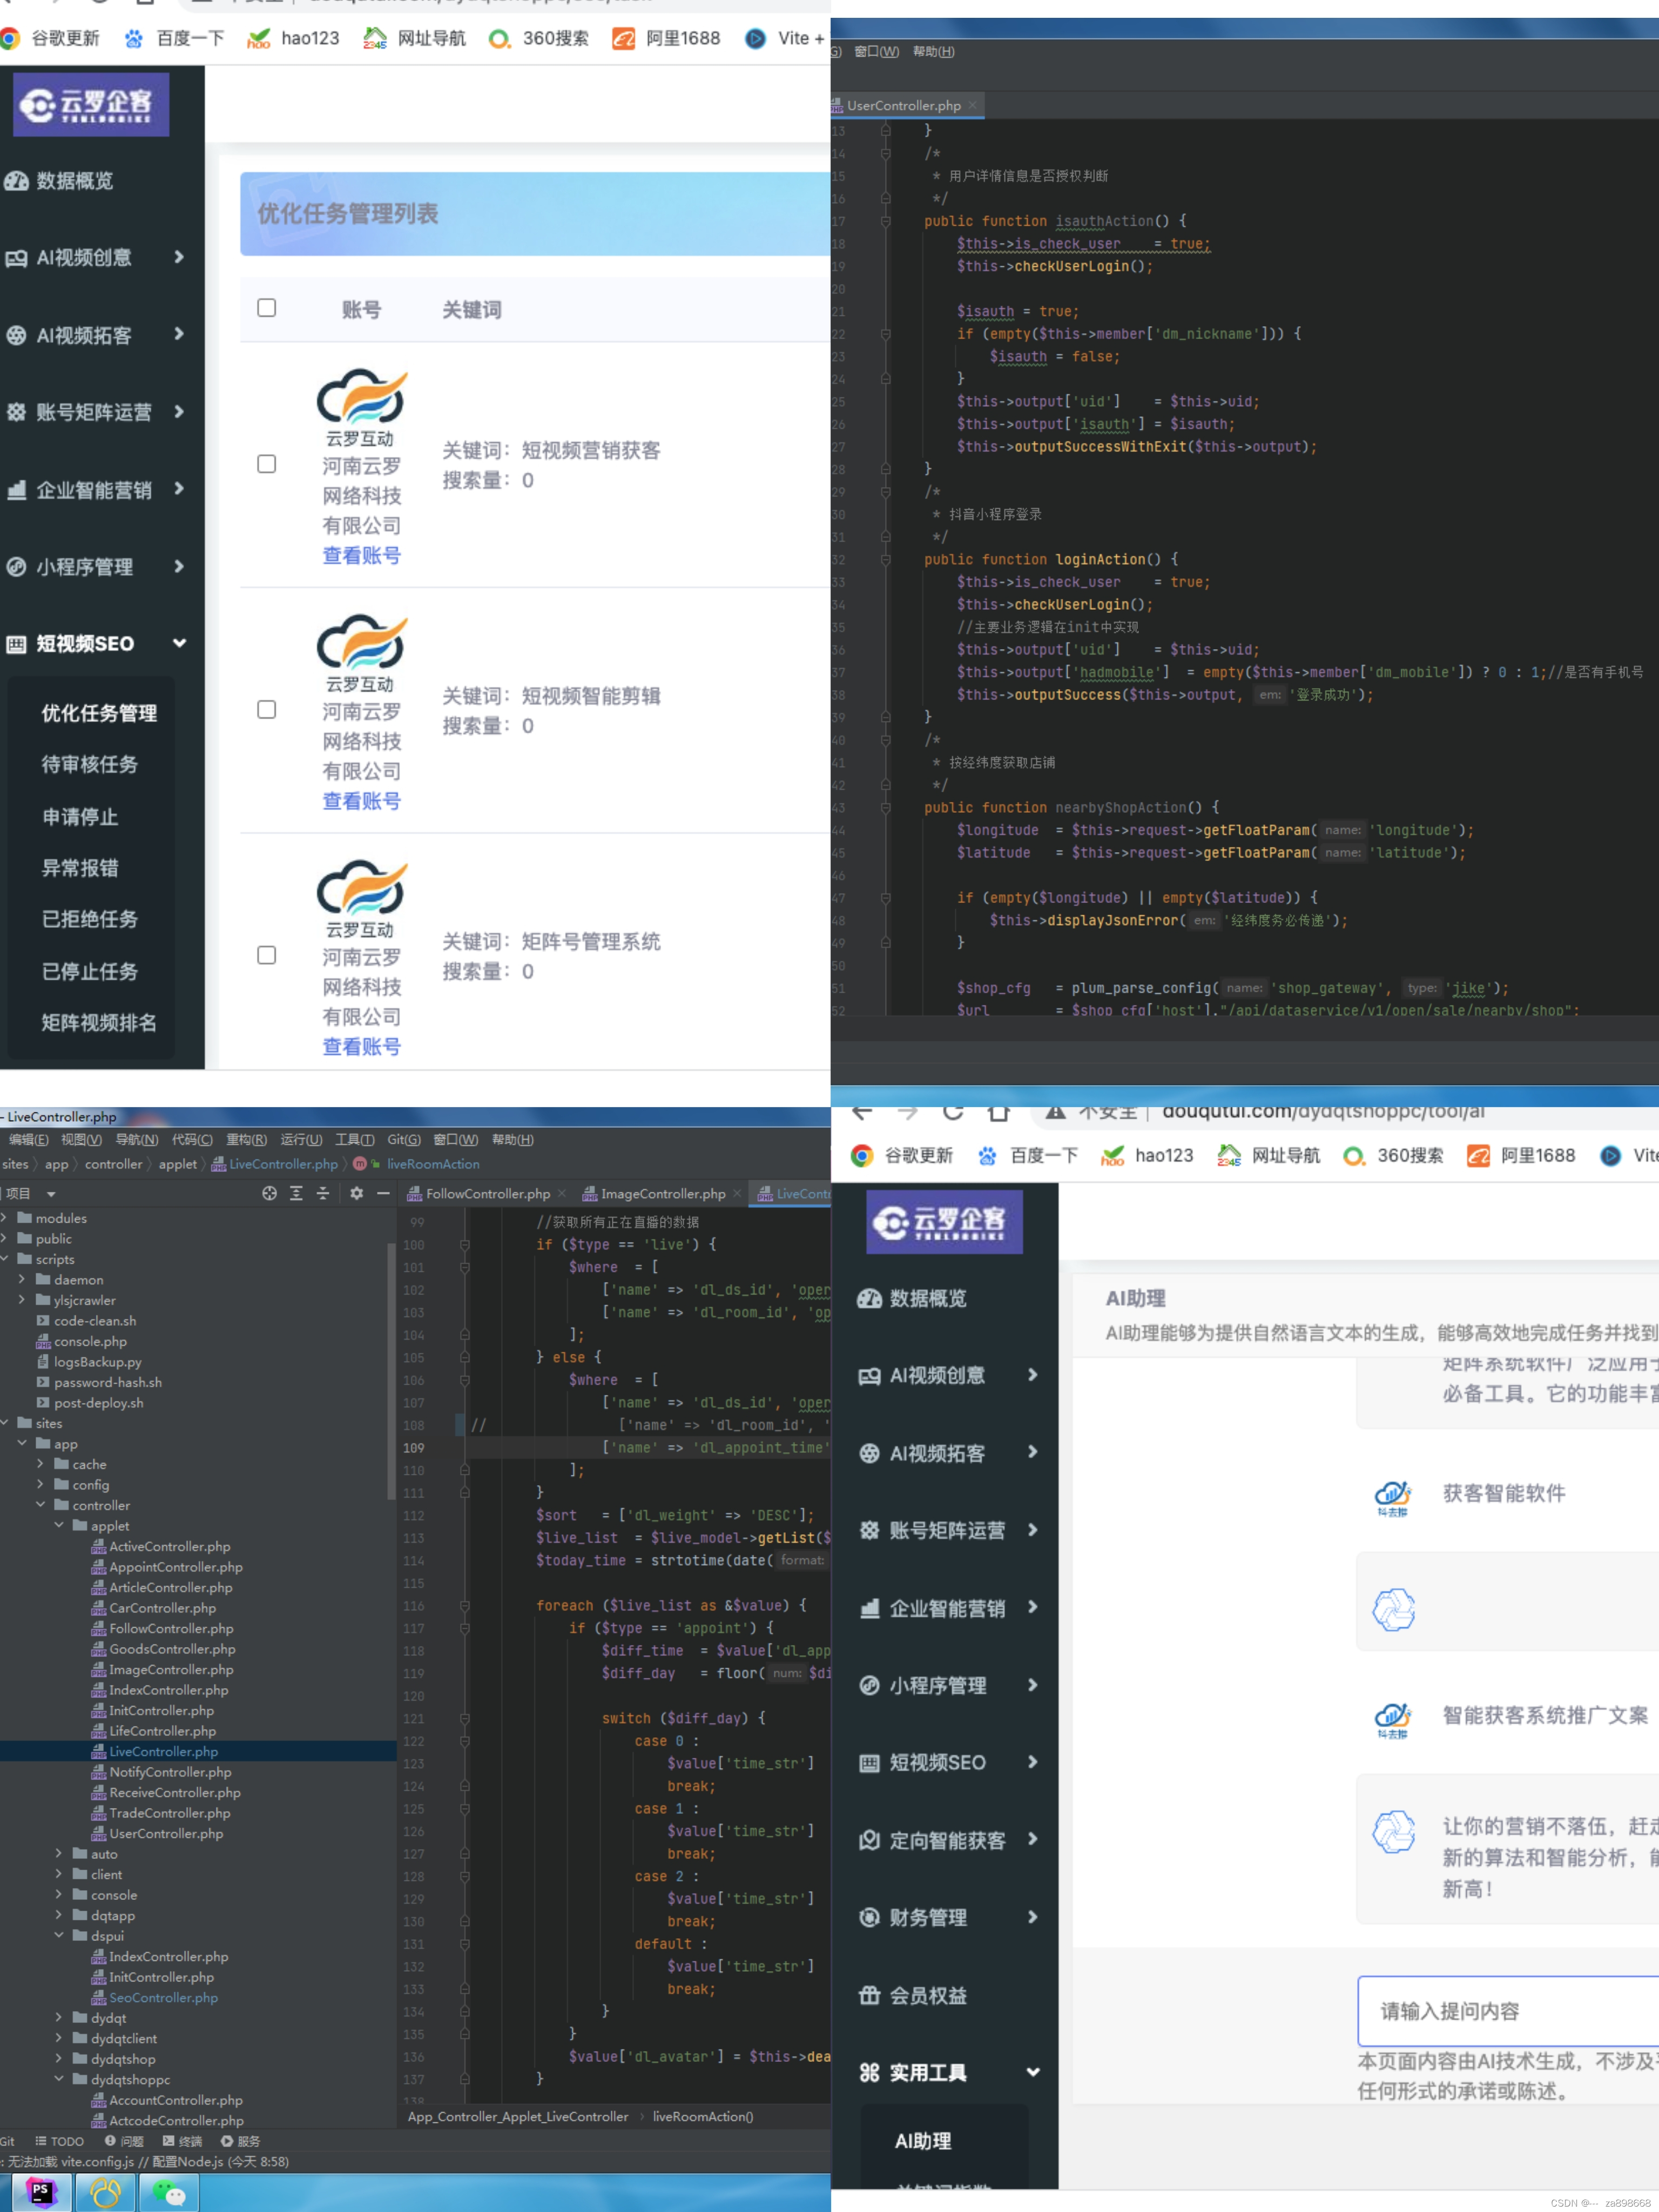Click the locate opened file crosshair icon
Viewport: 1659px width, 2212px height.
pyautogui.click(x=269, y=1193)
